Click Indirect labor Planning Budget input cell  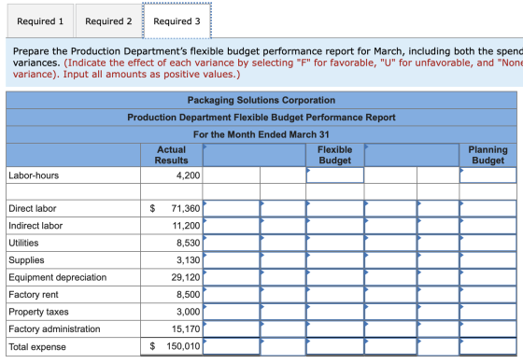pyautogui.click(x=488, y=226)
